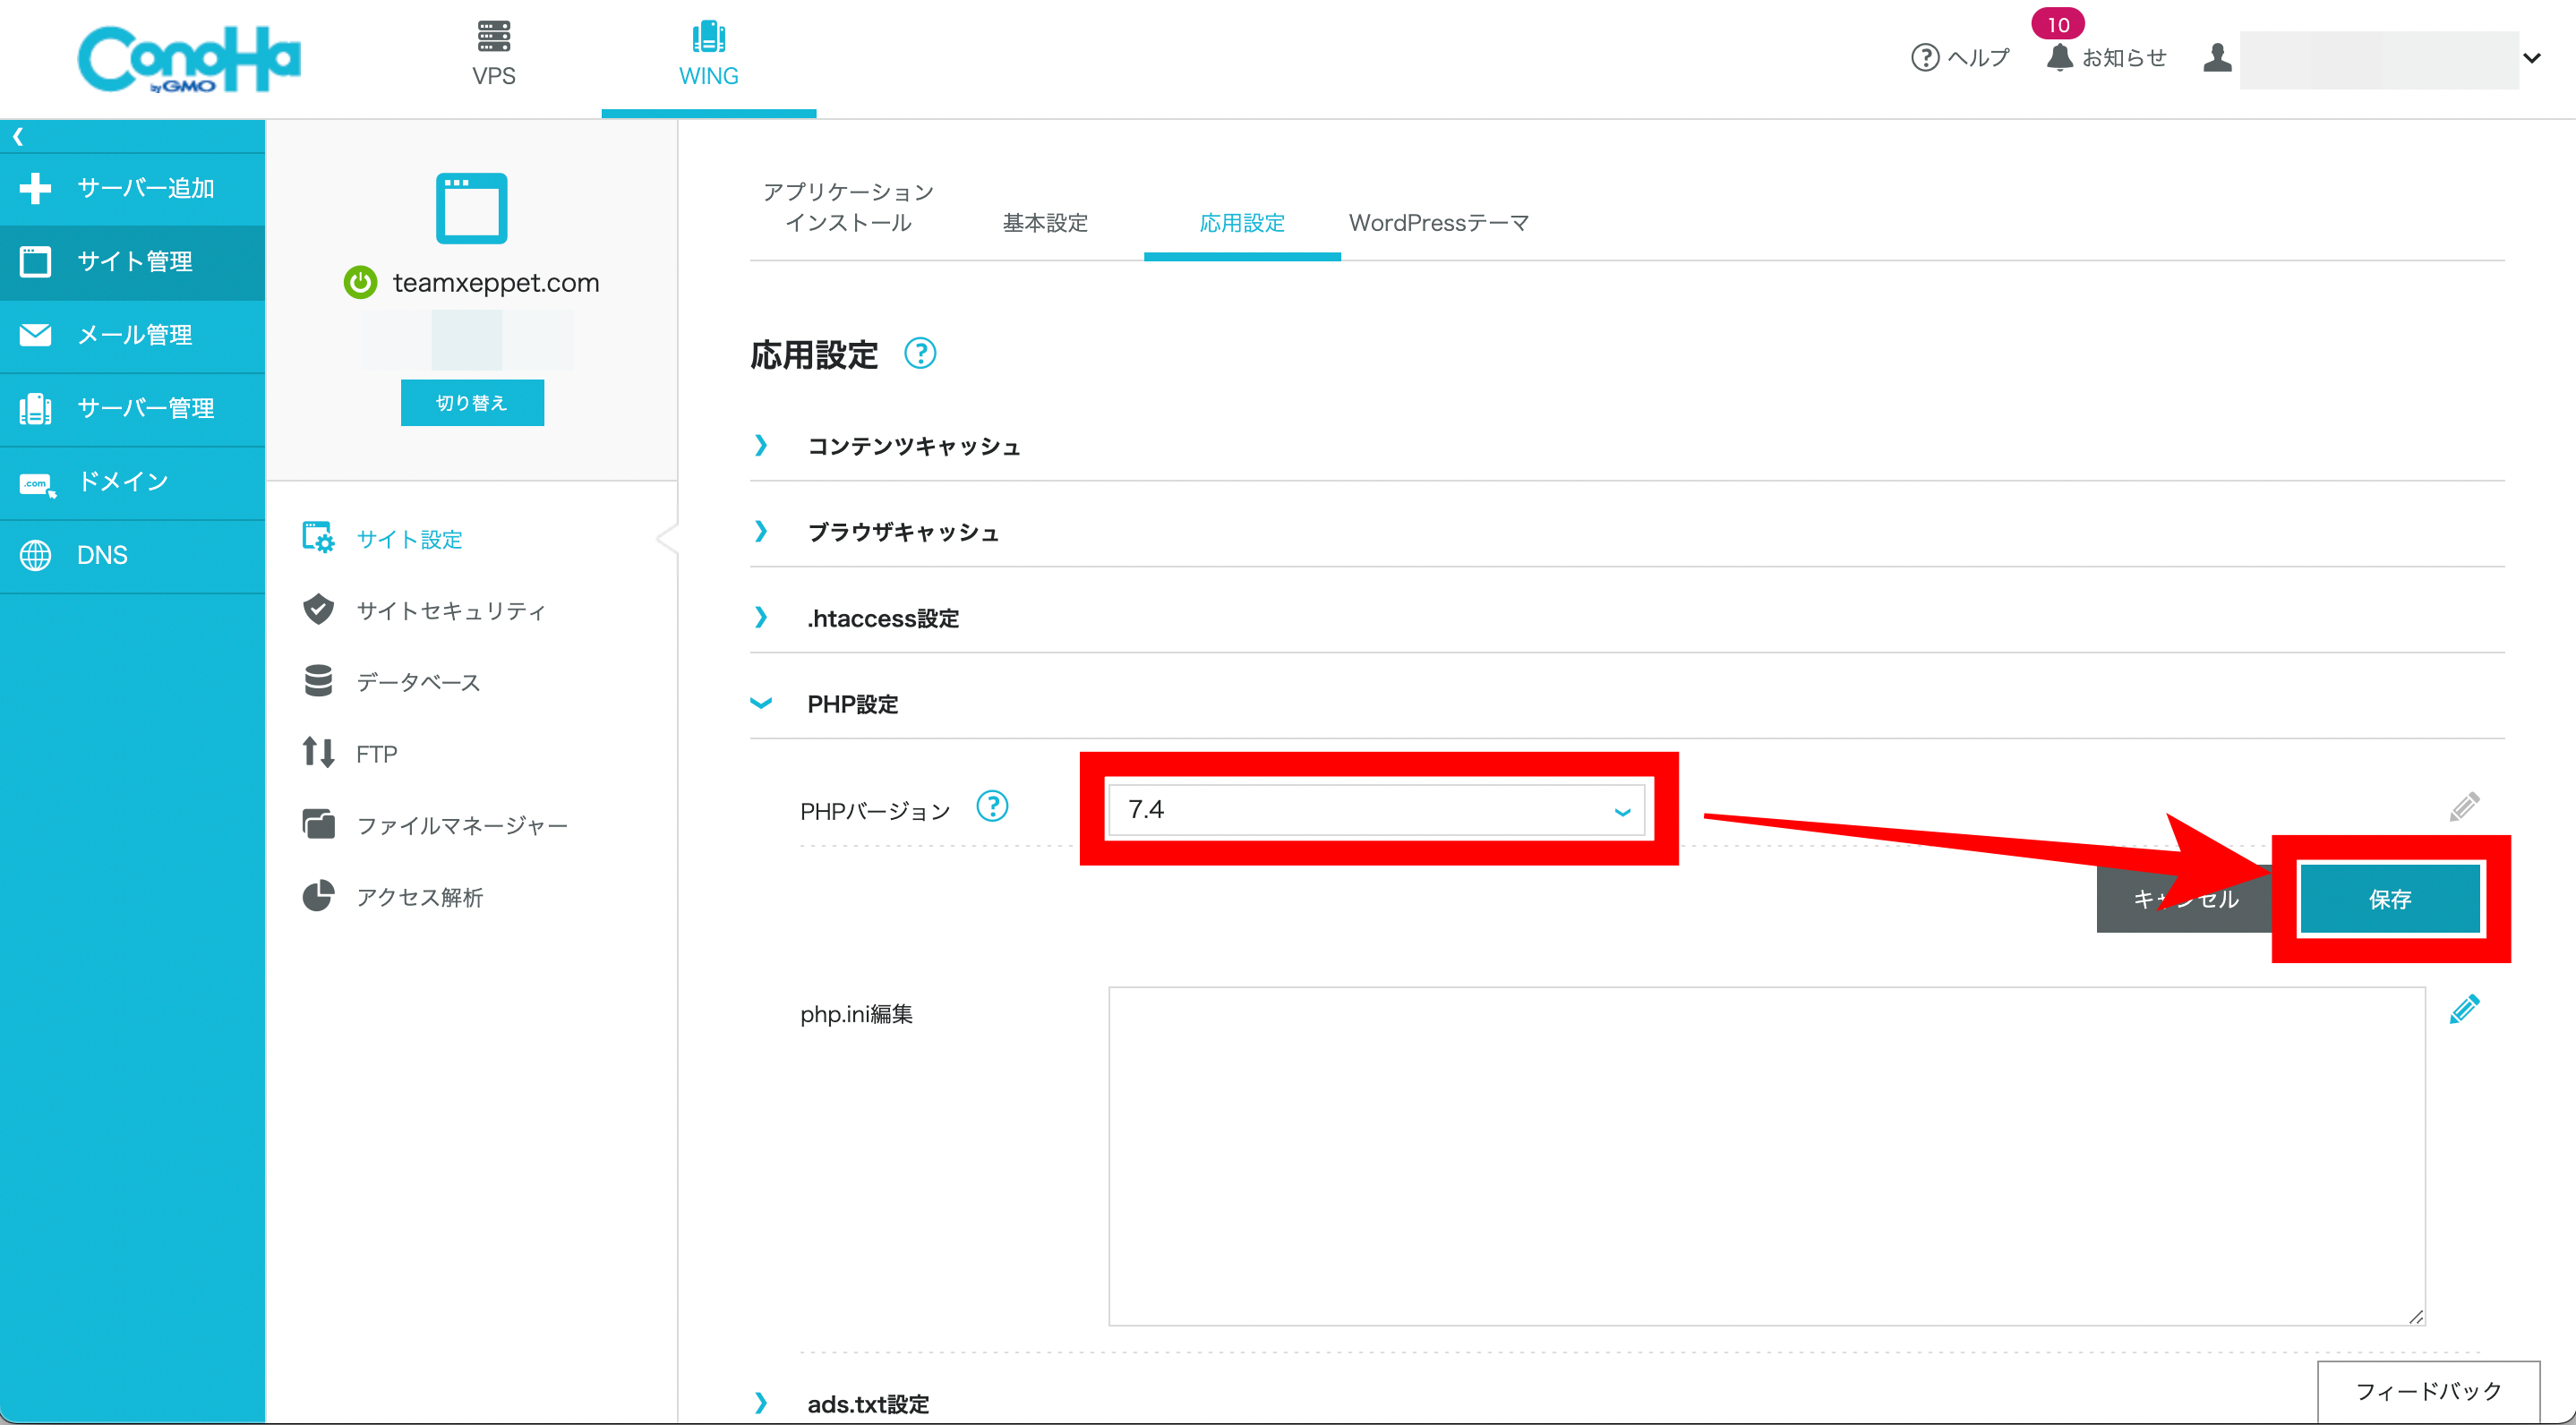Click the ConoHa logo
This screenshot has width=2576, height=1425.
tap(189, 58)
